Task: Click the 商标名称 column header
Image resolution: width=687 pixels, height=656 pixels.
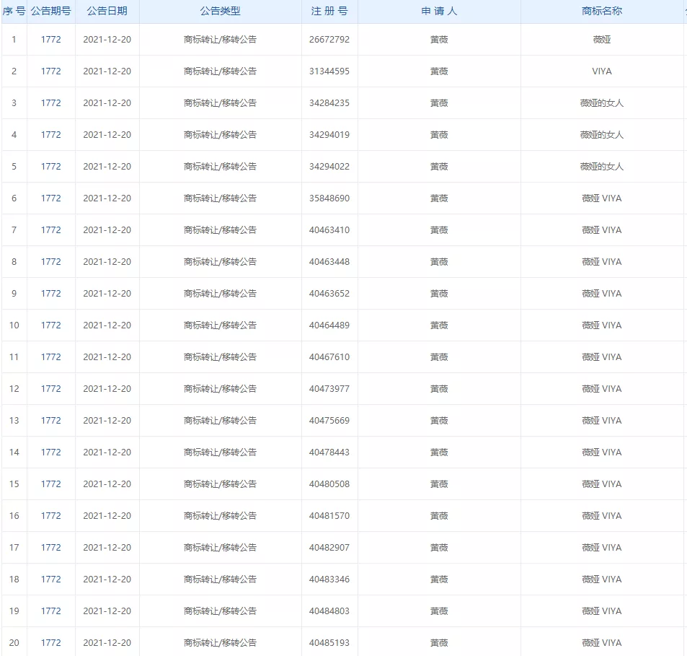Action: click(x=602, y=11)
